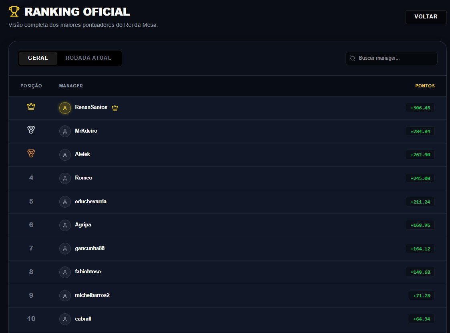
Task: Click fabiohtoso's avatar icon
Action: pos(65,272)
